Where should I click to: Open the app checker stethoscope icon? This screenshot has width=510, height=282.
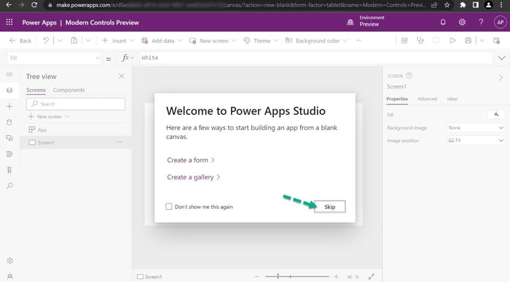[x=420, y=41]
